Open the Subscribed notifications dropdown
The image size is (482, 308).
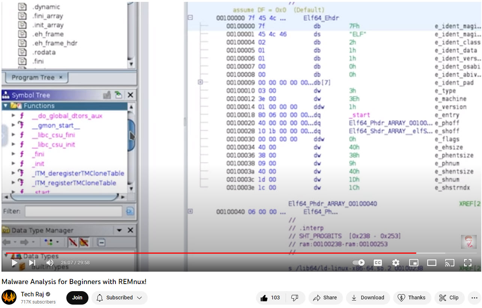119,298
